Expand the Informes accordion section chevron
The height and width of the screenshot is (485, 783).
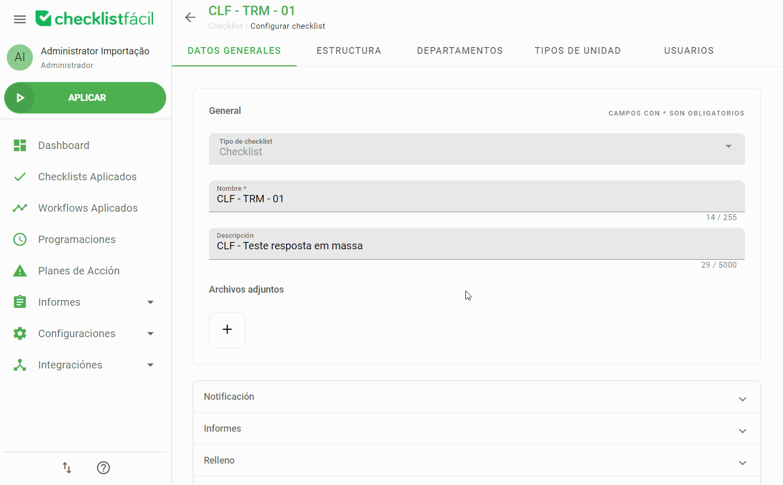point(742,431)
